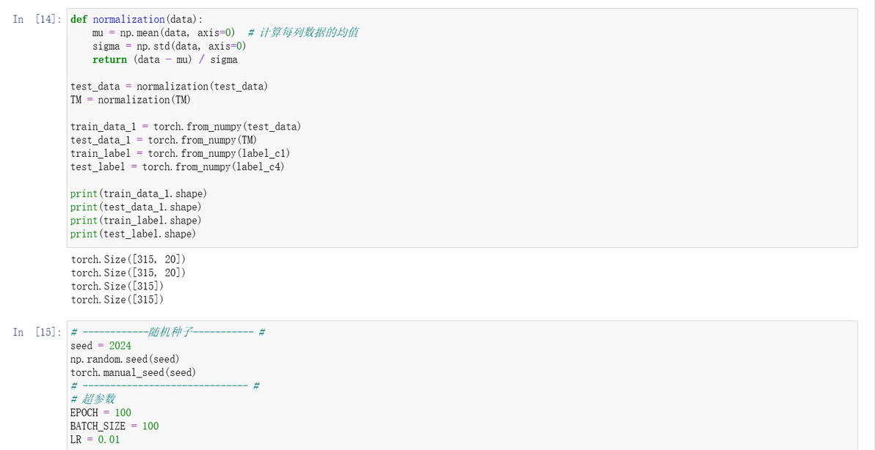The image size is (875, 450).
Task: Click the print(test_label.shape) statement
Action: (134, 233)
